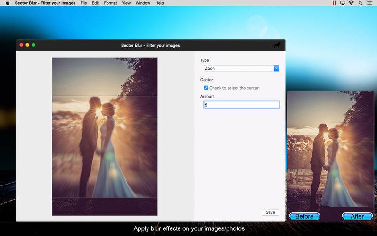
Task: Open the Window menu
Action: tap(143, 3)
